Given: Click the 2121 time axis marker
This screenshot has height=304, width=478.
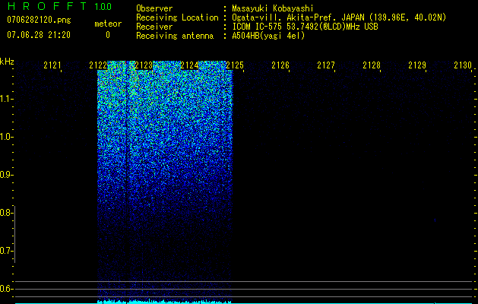Looking at the screenshot, I should [52, 65].
